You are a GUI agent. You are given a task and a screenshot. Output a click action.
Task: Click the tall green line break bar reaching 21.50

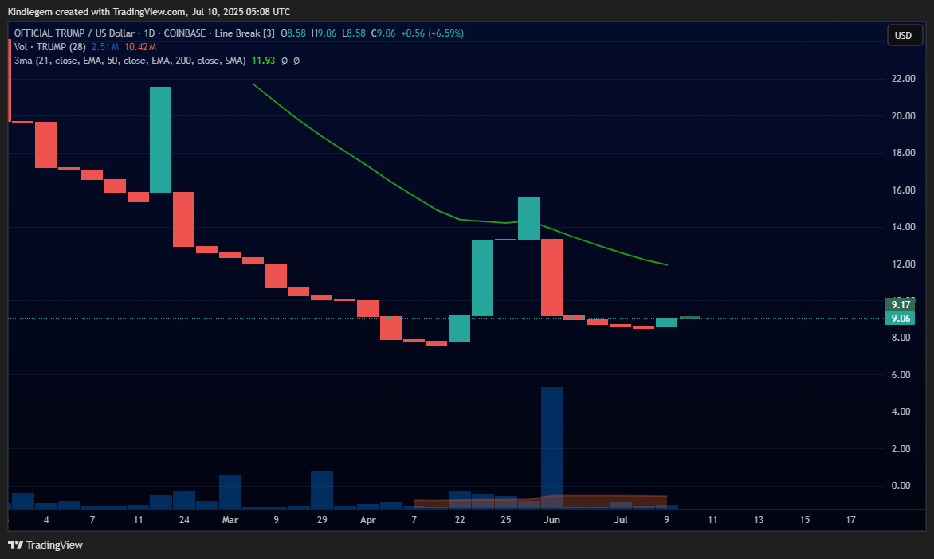tap(161, 139)
